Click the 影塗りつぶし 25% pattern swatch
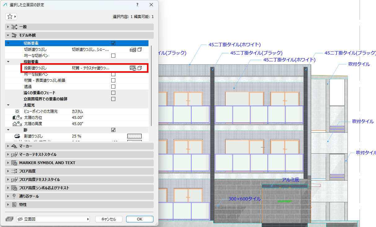Screen dimensions: 376x227 (135, 136)
